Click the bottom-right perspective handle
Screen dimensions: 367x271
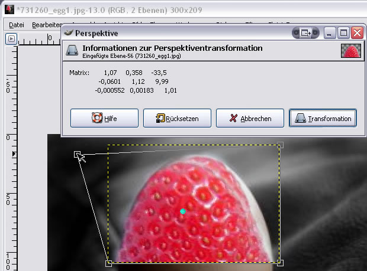pyautogui.click(x=280, y=263)
